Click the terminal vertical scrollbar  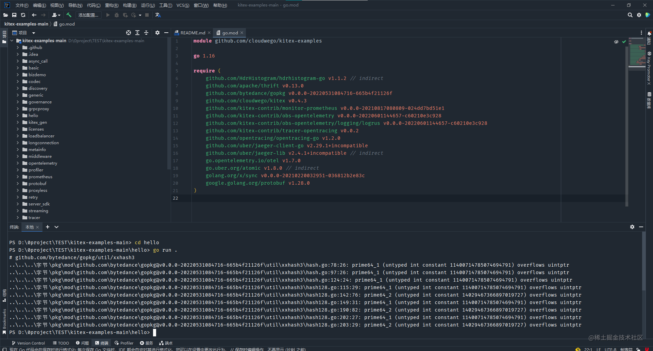pos(643,261)
